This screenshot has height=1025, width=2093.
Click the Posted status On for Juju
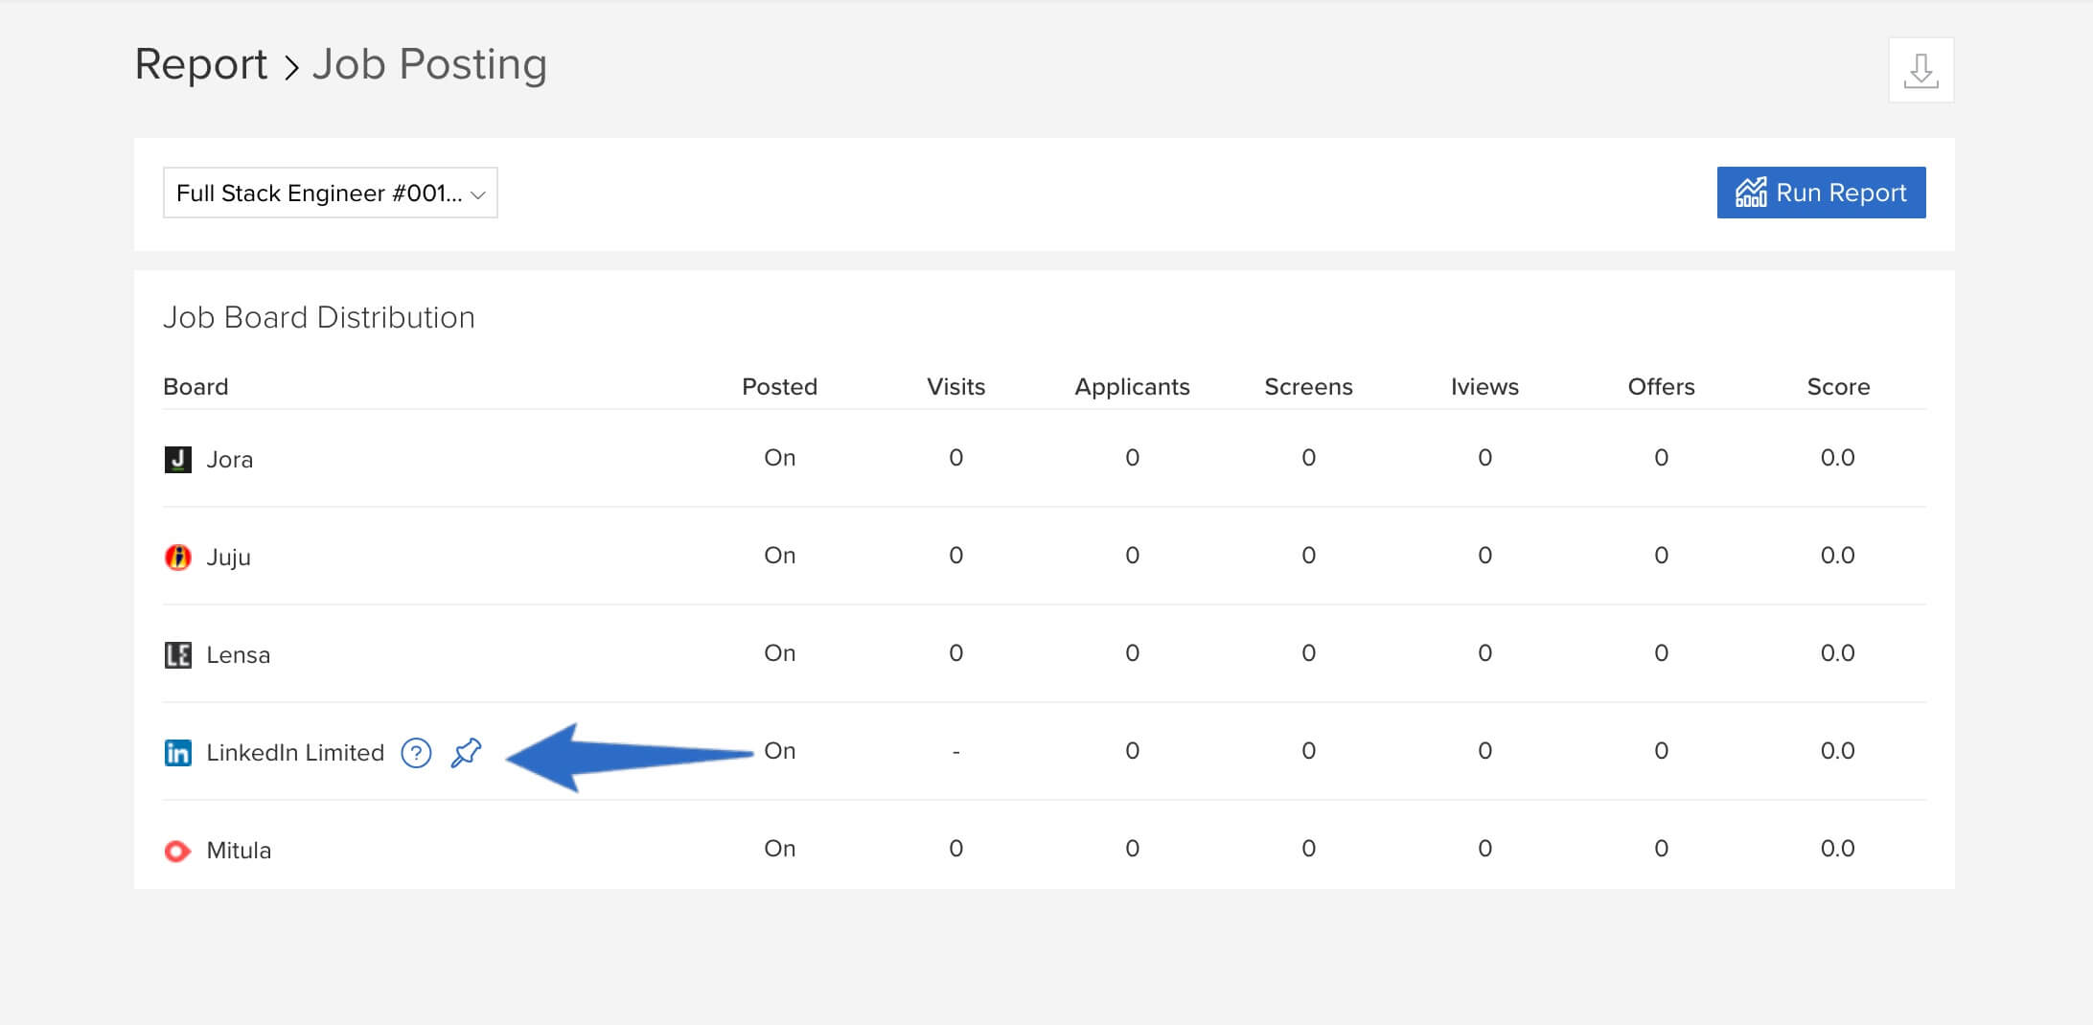(x=779, y=556)
